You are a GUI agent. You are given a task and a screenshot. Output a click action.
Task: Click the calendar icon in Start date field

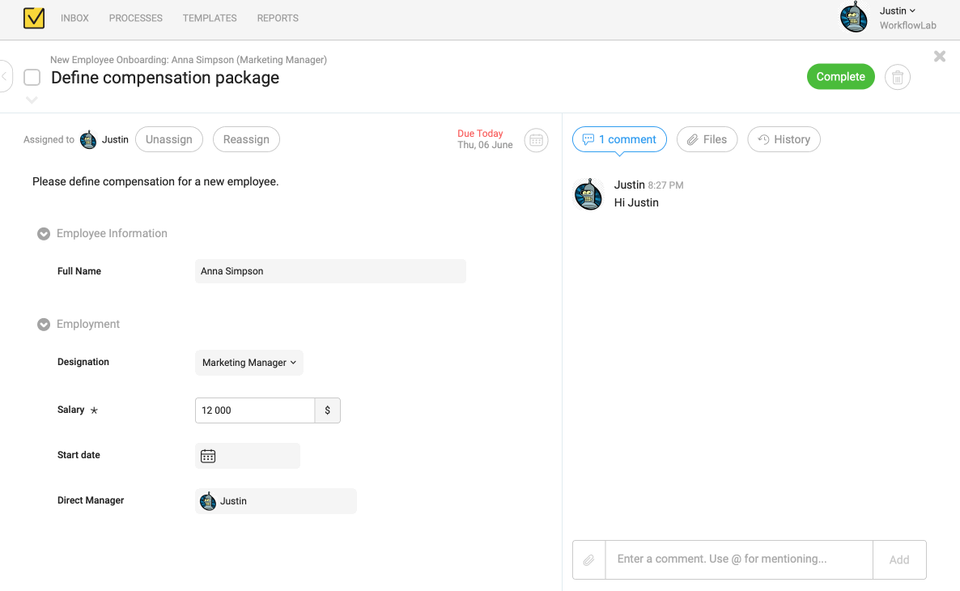(208, 455)
